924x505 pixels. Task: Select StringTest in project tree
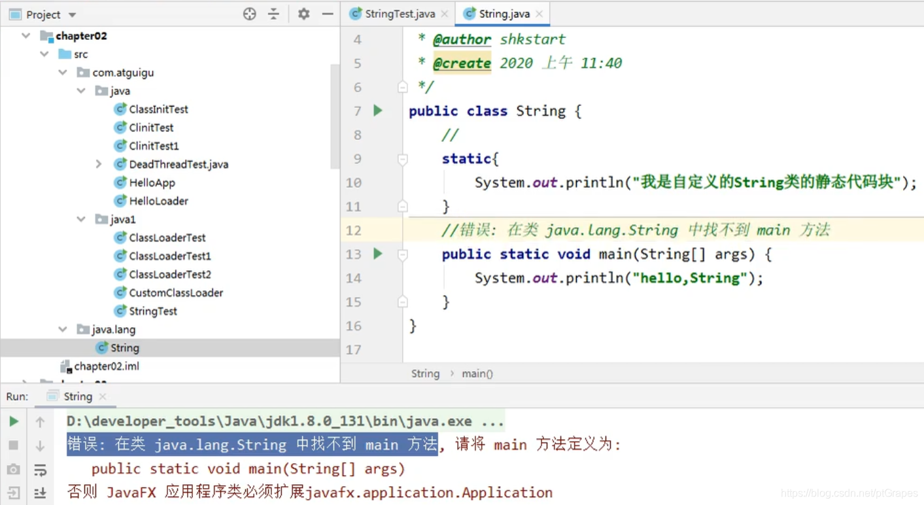[153, 311]
